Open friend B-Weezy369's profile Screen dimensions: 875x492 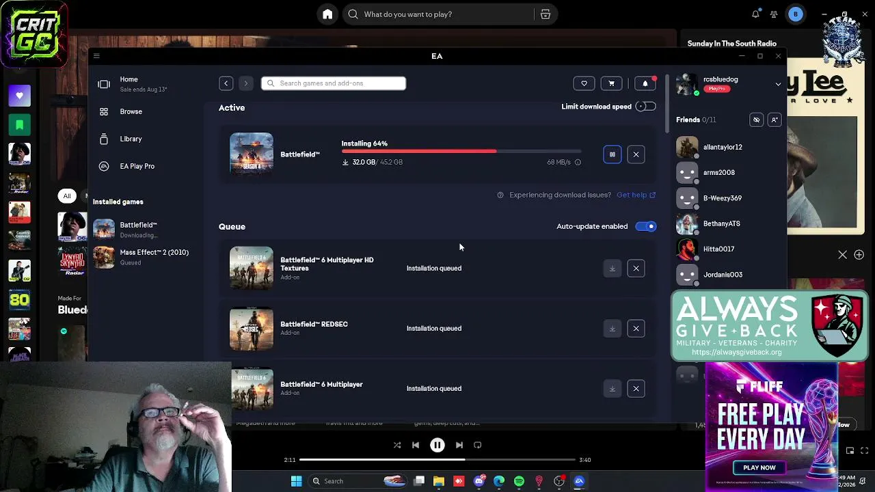tap(723, 198)
